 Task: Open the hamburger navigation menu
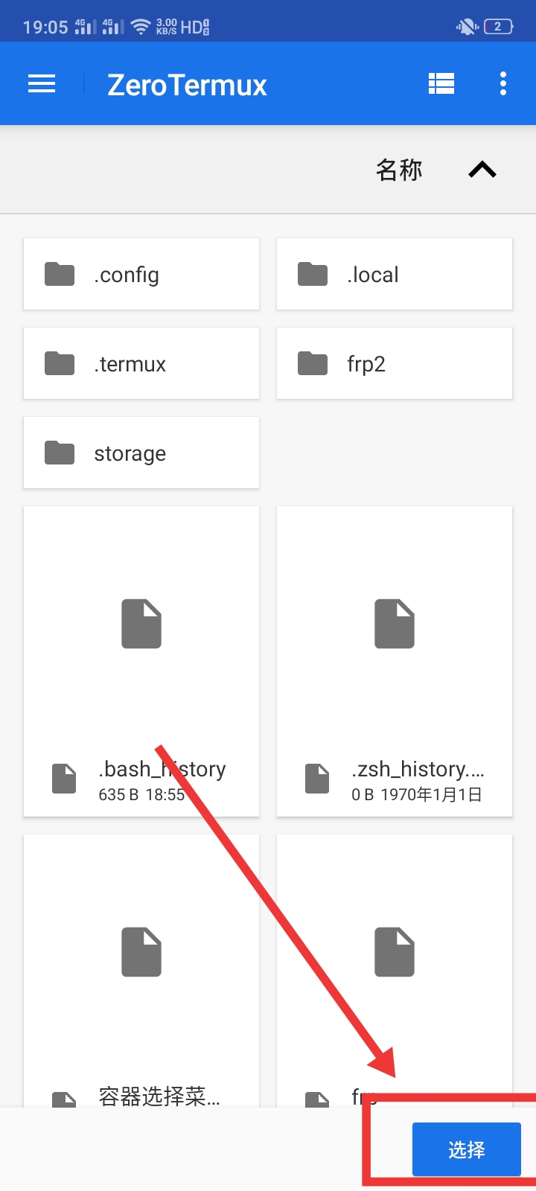(x=42, y=84)
